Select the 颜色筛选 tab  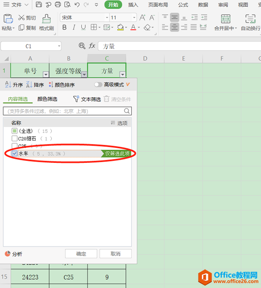47,99
